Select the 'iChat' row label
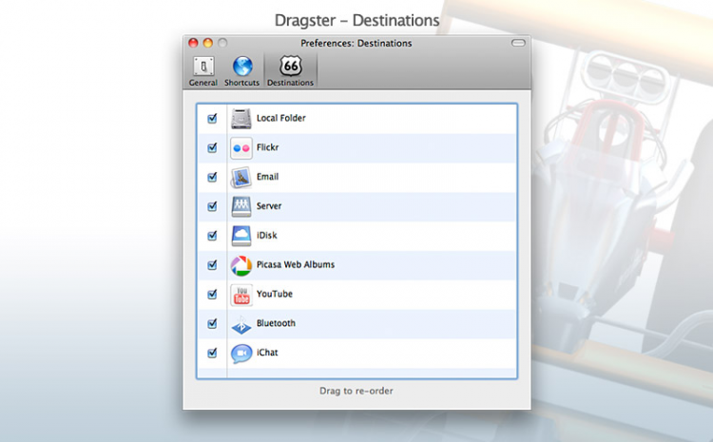713x442 pixels. coord(267,353)
